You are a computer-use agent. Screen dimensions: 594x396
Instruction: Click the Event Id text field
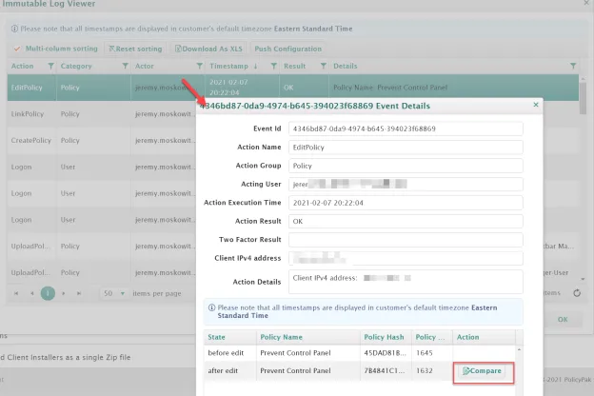[x=406, y=129]
